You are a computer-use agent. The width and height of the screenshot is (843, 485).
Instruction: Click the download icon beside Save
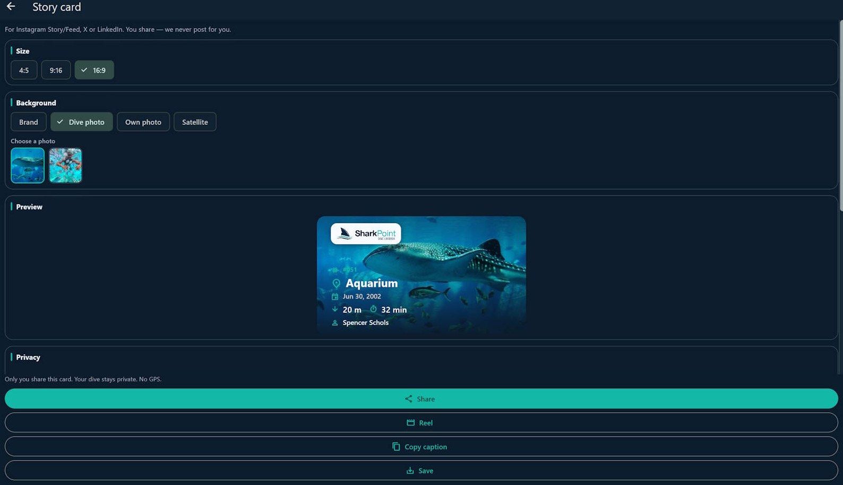tap(410, 471)
